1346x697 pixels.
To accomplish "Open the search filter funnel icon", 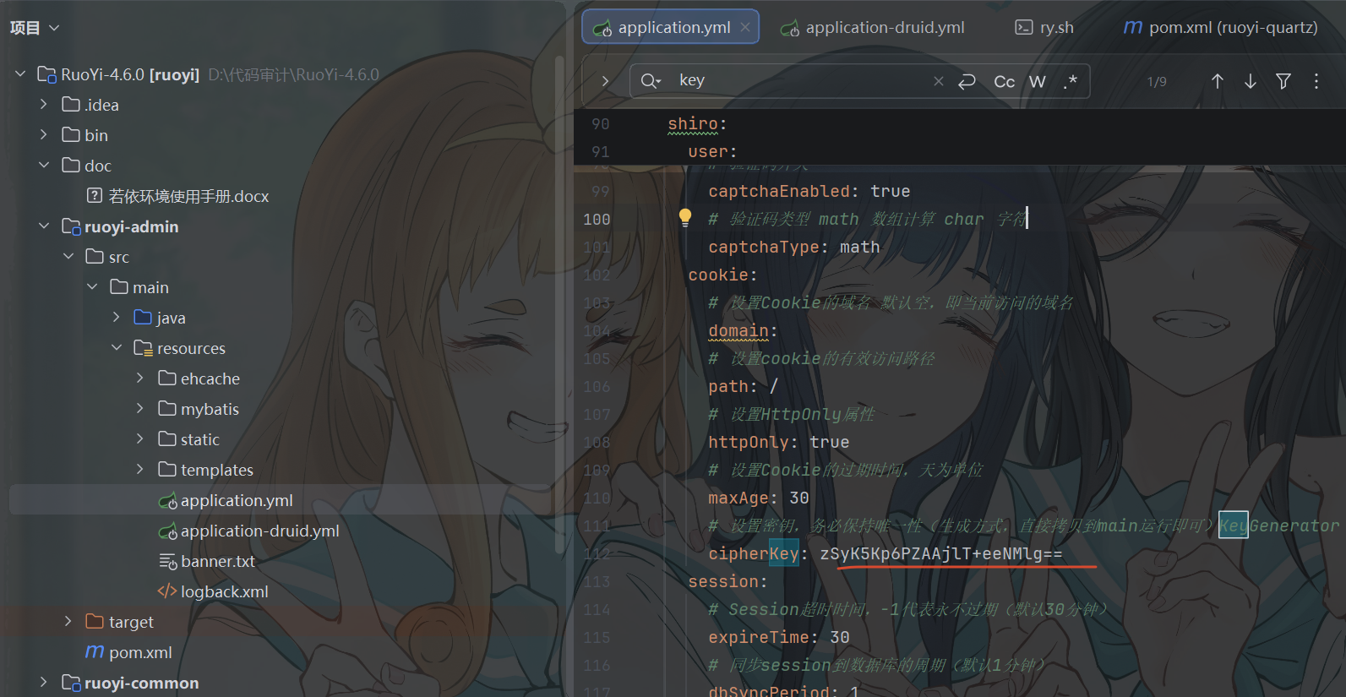I will click(1283, 81).
